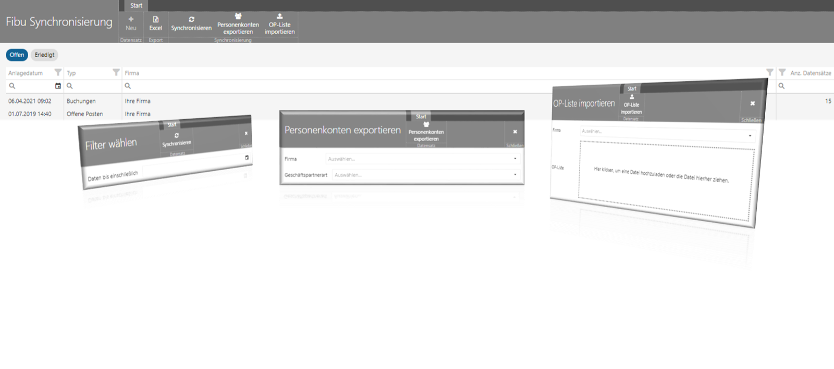Select the row dated 06.04.2021 09:02

tap(417, 101)
